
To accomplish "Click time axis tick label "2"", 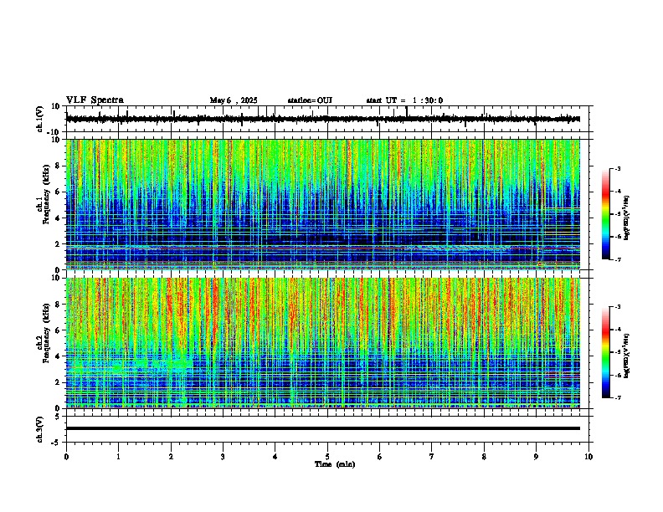I will coord(171,457).
